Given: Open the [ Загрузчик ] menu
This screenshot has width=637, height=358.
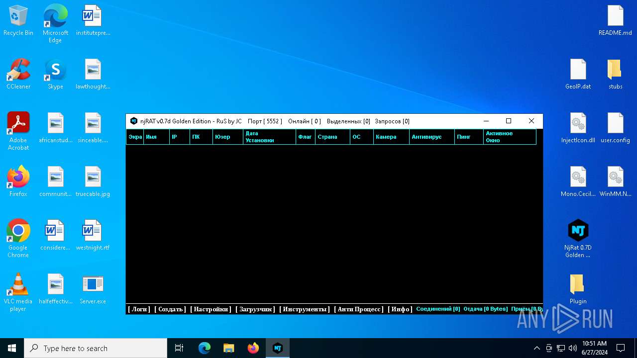Looking at the screenshot, I should point(255,309).
